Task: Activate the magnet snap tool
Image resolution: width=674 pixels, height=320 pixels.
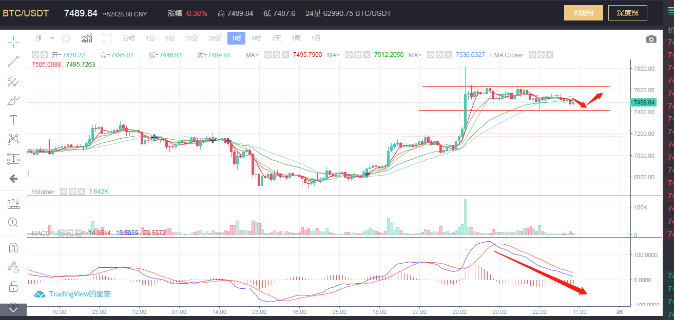Action: tap(13, 247)
